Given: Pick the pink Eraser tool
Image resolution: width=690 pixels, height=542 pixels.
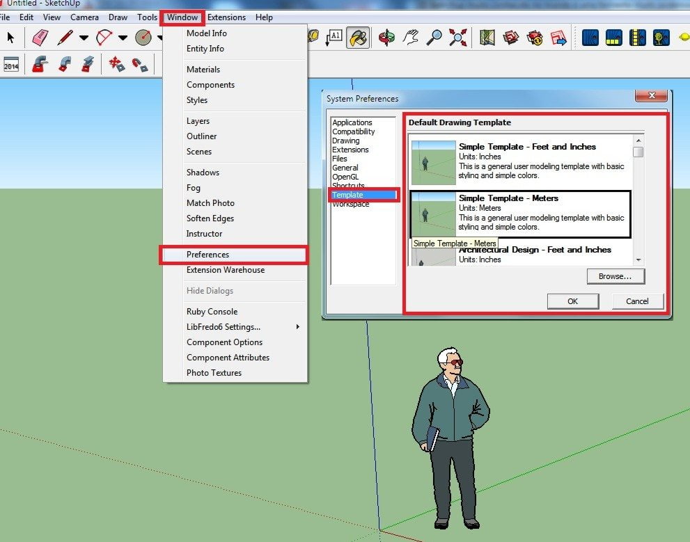Looking at the screenshot, I should point(40,38).
